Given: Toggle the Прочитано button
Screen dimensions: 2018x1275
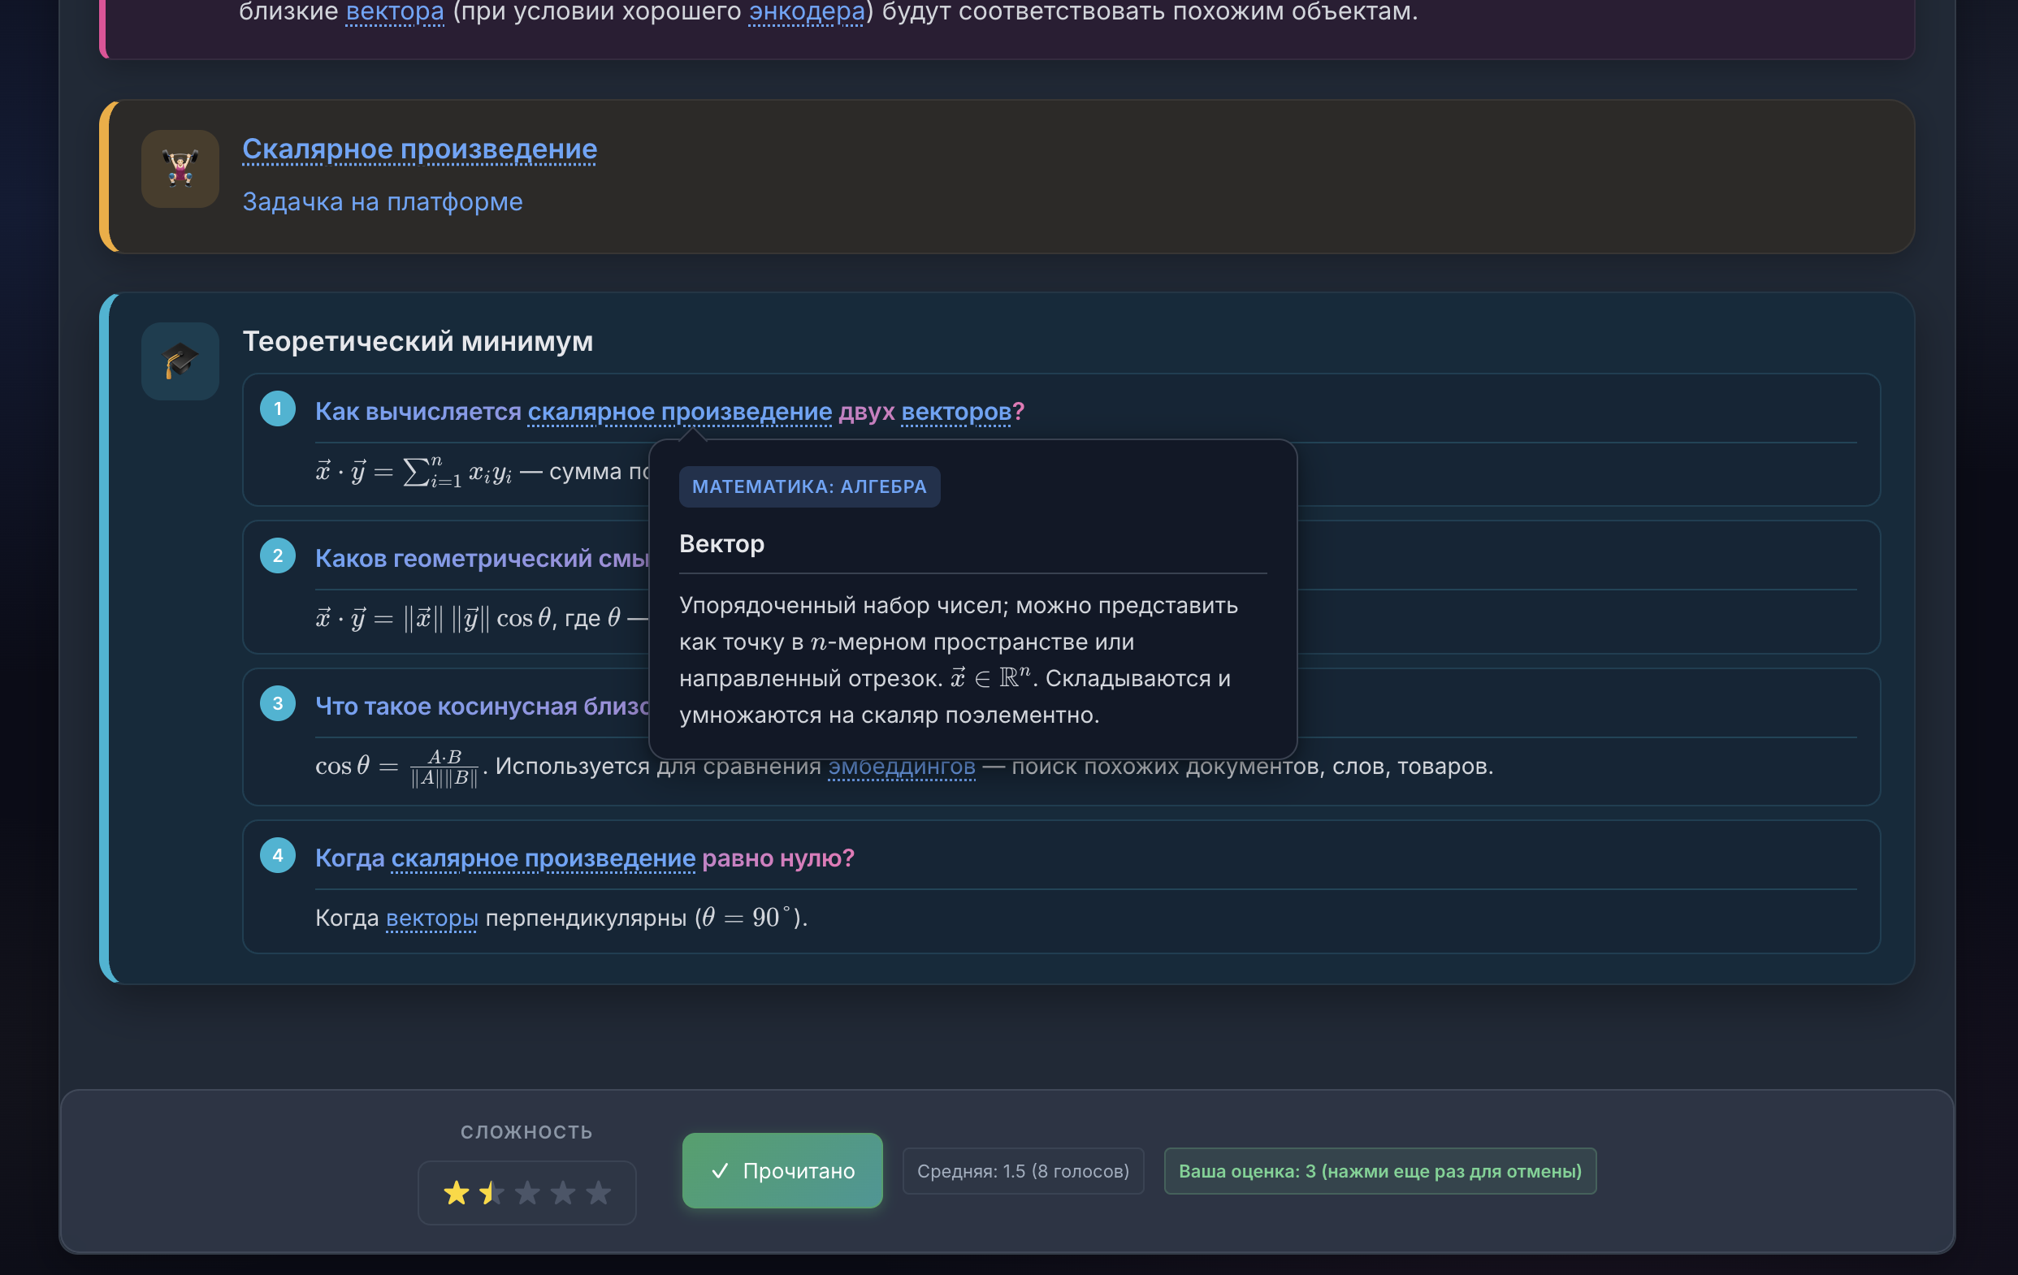Looking at the screenshot, I should (782, 1170).
